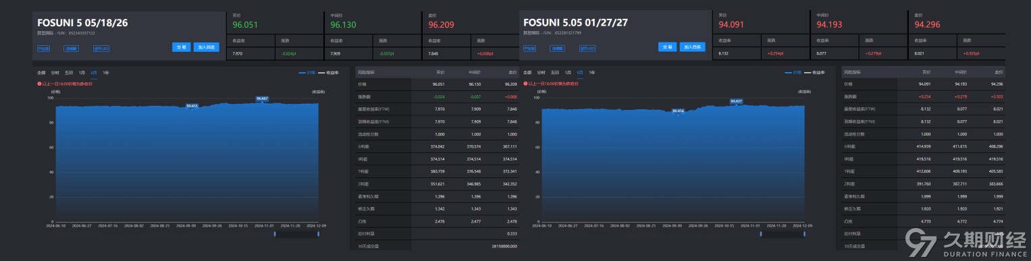Click 加入自选 for FOSUNI 5.05 01/27/27

tap(692, 47)
